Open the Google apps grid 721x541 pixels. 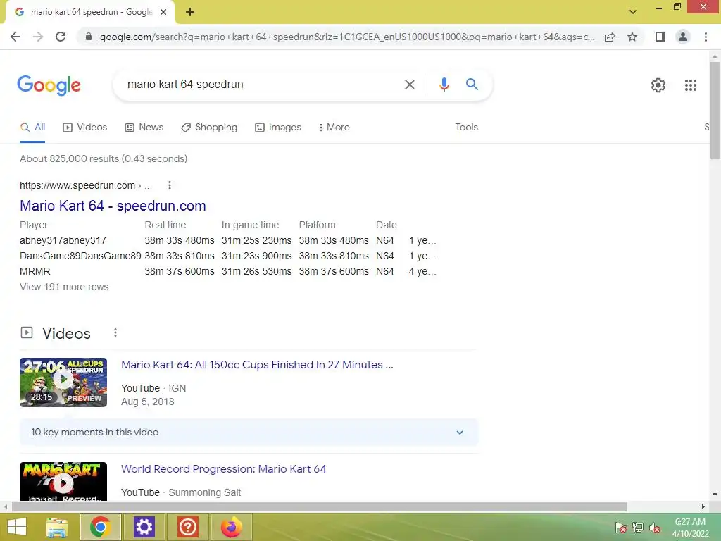pos(691,85)
